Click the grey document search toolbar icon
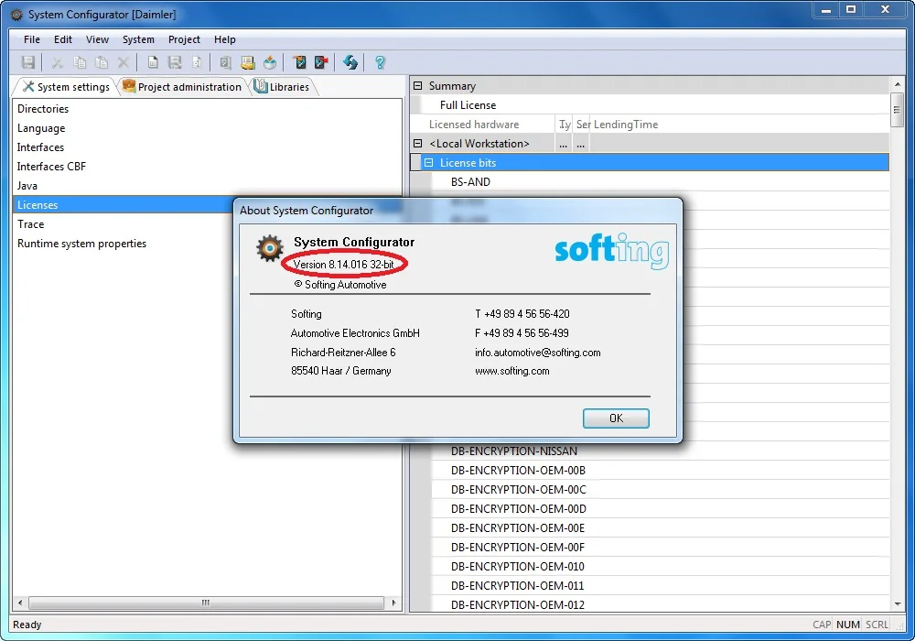The width and height of the screenshot is (915, 641). [225, 62]
